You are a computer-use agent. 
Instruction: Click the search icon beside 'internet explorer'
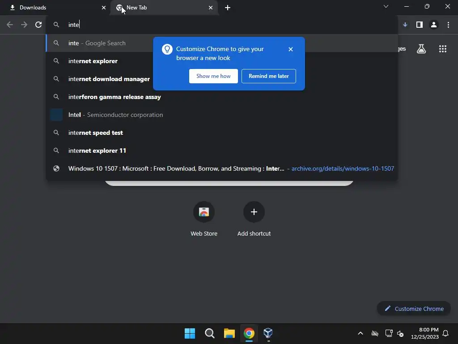[x=56, y=61]
